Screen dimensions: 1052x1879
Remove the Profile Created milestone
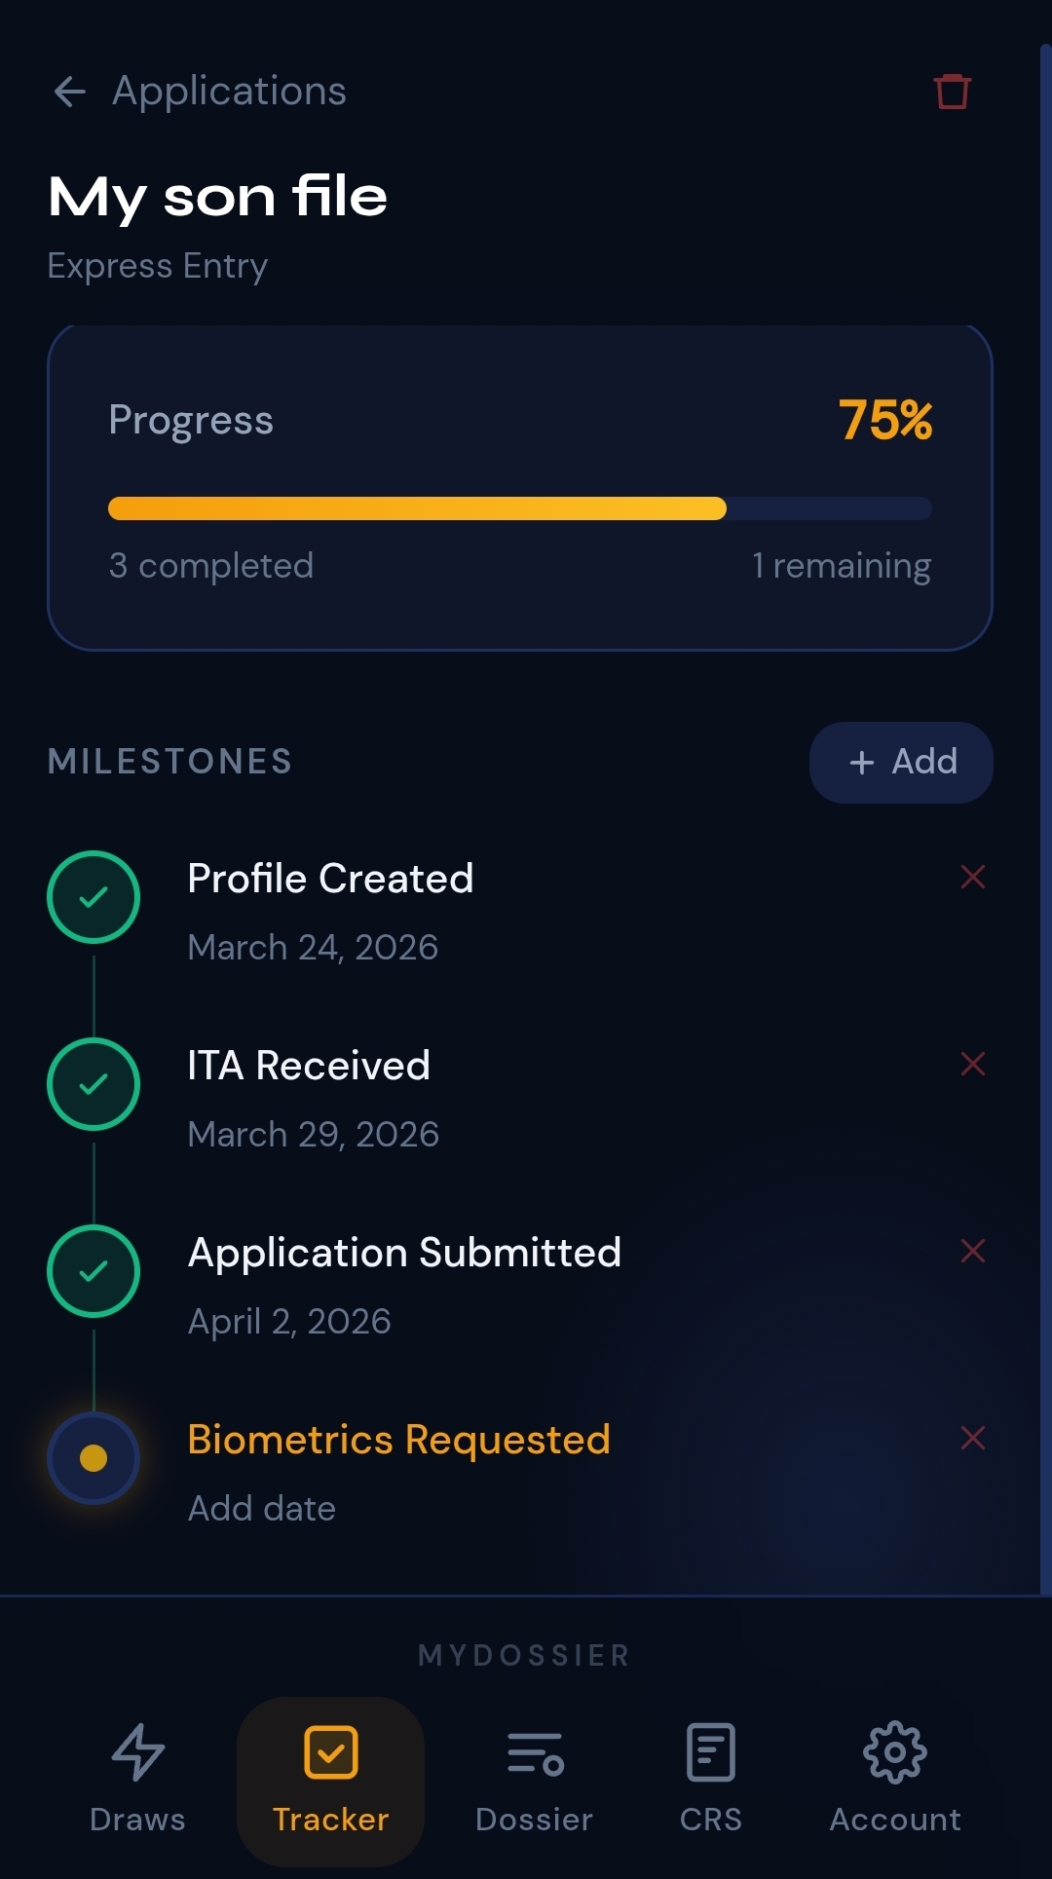pyautogui.click(x=972, y=877)
